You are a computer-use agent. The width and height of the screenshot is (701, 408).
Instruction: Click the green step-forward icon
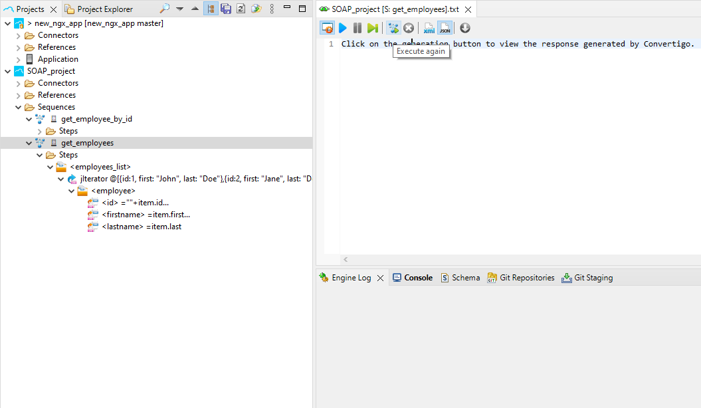[373, 28]
